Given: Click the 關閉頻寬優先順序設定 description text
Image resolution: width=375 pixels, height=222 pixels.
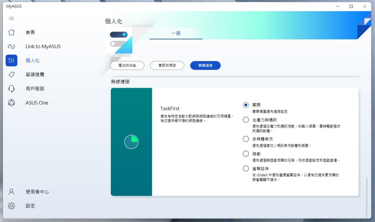Looking at the screenshot, I should tap(270, 111).
